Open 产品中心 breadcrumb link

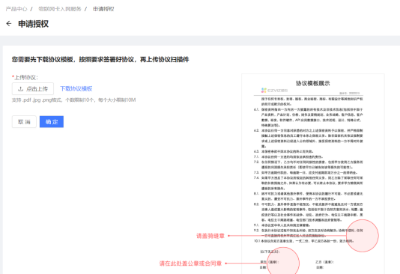[16, 9]
